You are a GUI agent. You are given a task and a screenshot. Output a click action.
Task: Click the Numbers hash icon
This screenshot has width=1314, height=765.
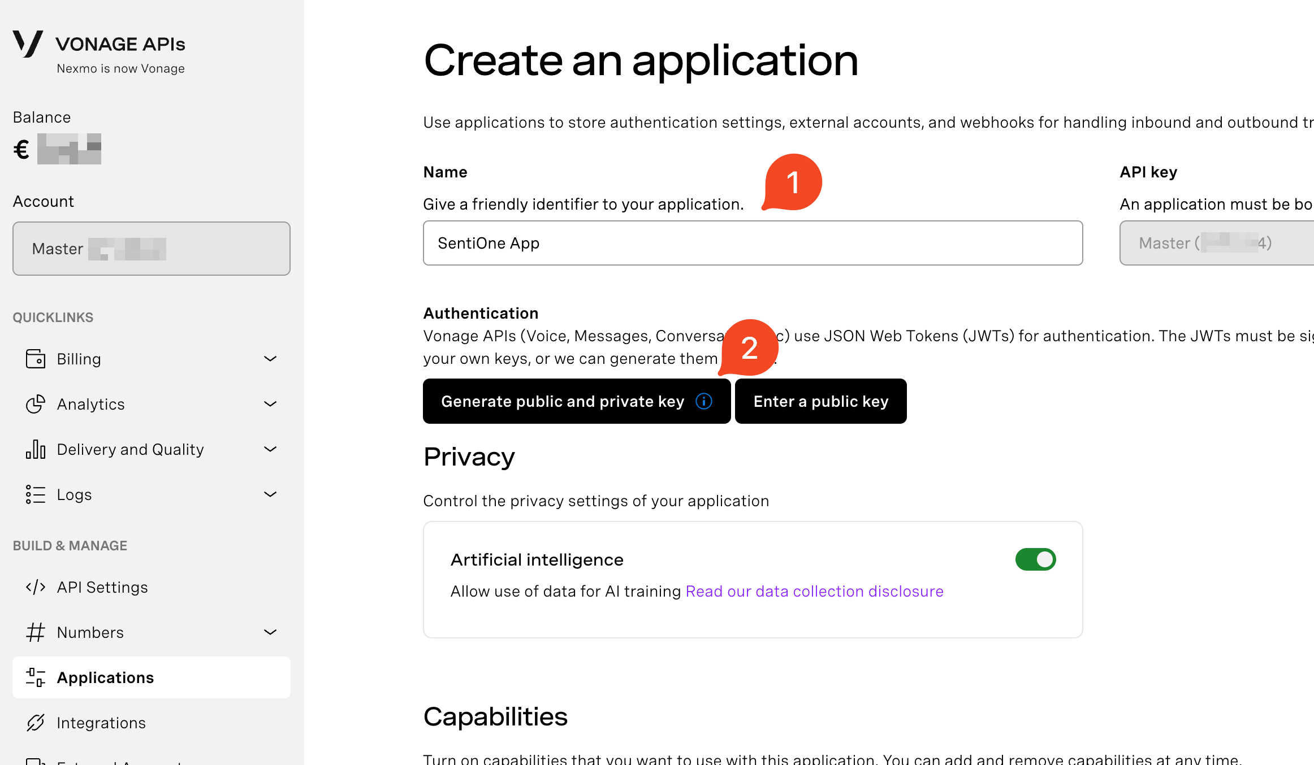(36, 632)
